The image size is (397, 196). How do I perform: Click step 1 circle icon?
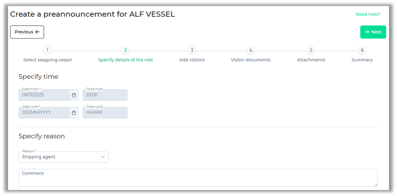[48, 51]
